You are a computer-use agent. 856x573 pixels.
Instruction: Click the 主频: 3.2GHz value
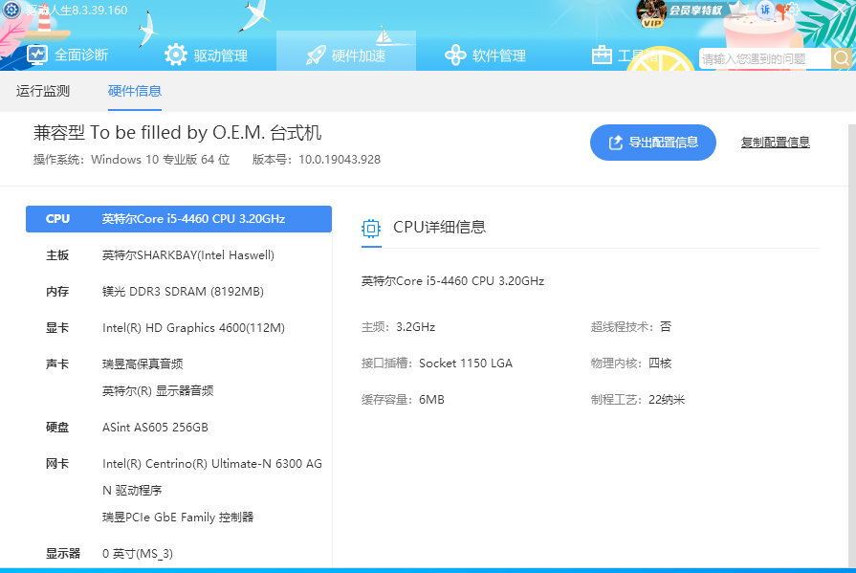tap(398, 327)
